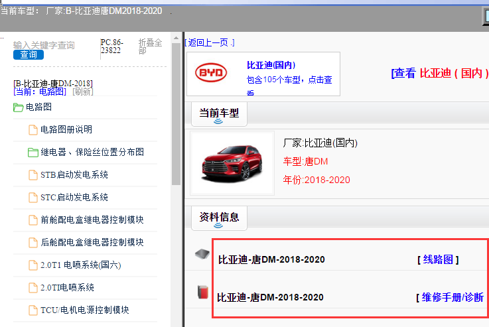The width and height of the screenshot is (489, 327).
Task: Open 电路图册说明 in the tree
Action: (66, 130)
